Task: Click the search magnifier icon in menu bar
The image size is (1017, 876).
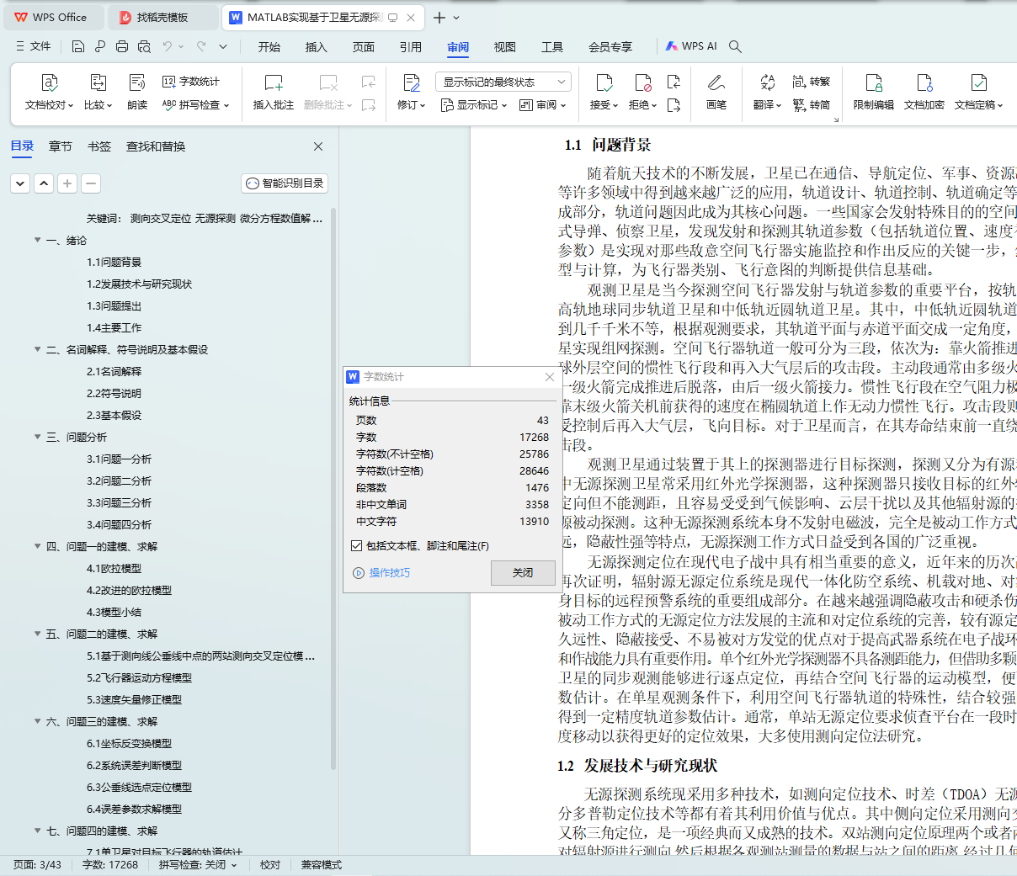Action: [x=735, y=46]
